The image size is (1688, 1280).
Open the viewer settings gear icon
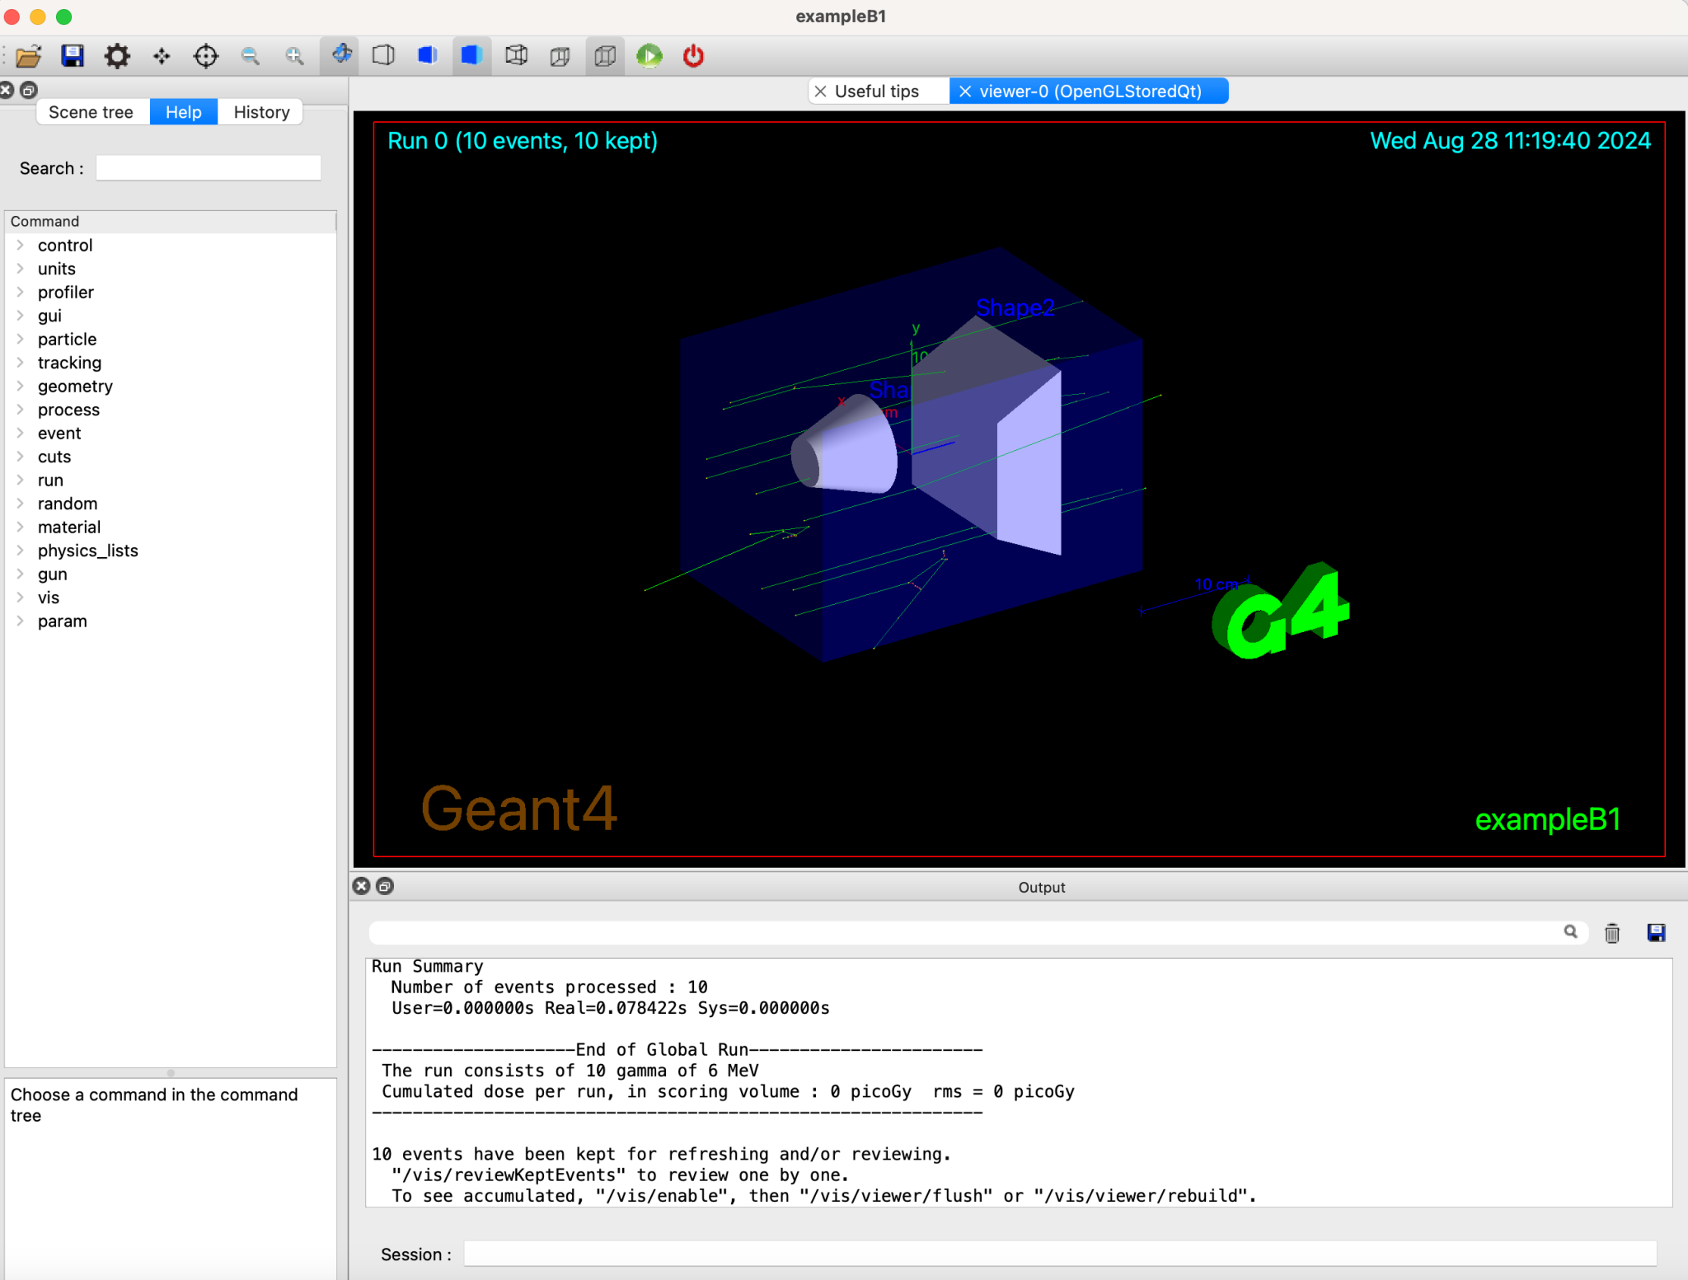pos(117,55)
